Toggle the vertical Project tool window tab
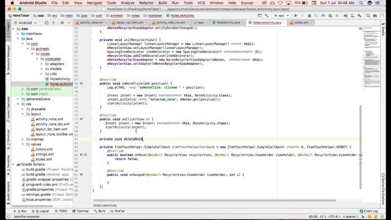 (9, 30)
